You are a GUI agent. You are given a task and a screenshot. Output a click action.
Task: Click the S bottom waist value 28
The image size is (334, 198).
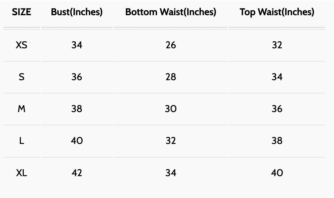pyautogui.click(x=171, y=77)
